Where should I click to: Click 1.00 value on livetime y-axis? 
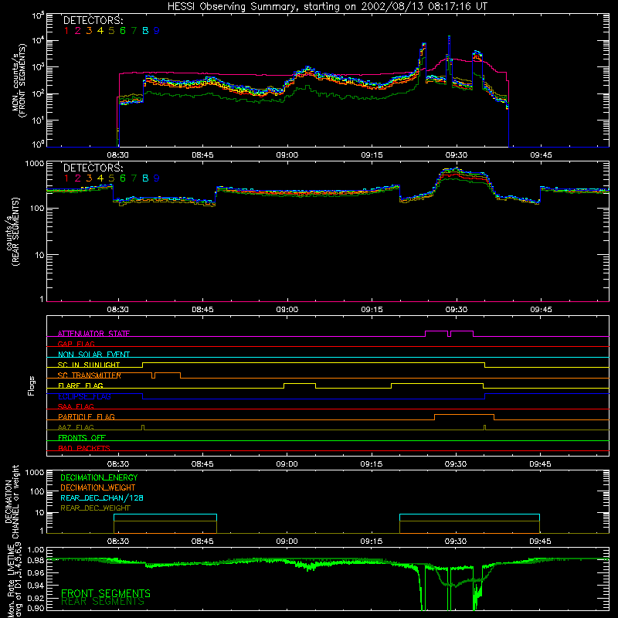point(36,549)
